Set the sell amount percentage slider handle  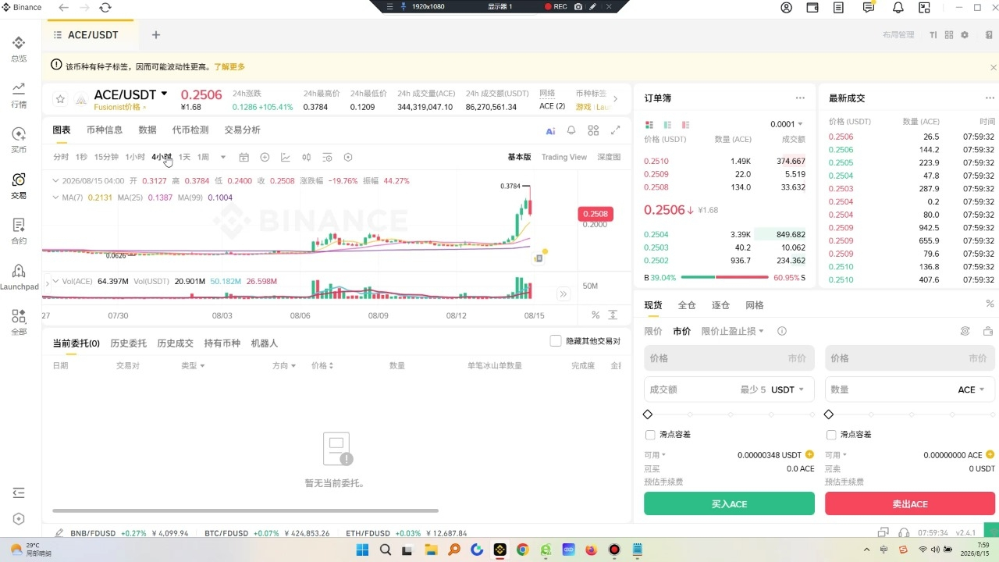pyautogui.click(x=829, y=414)
